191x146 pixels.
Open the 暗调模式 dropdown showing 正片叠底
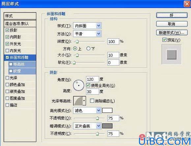point(87,126)
